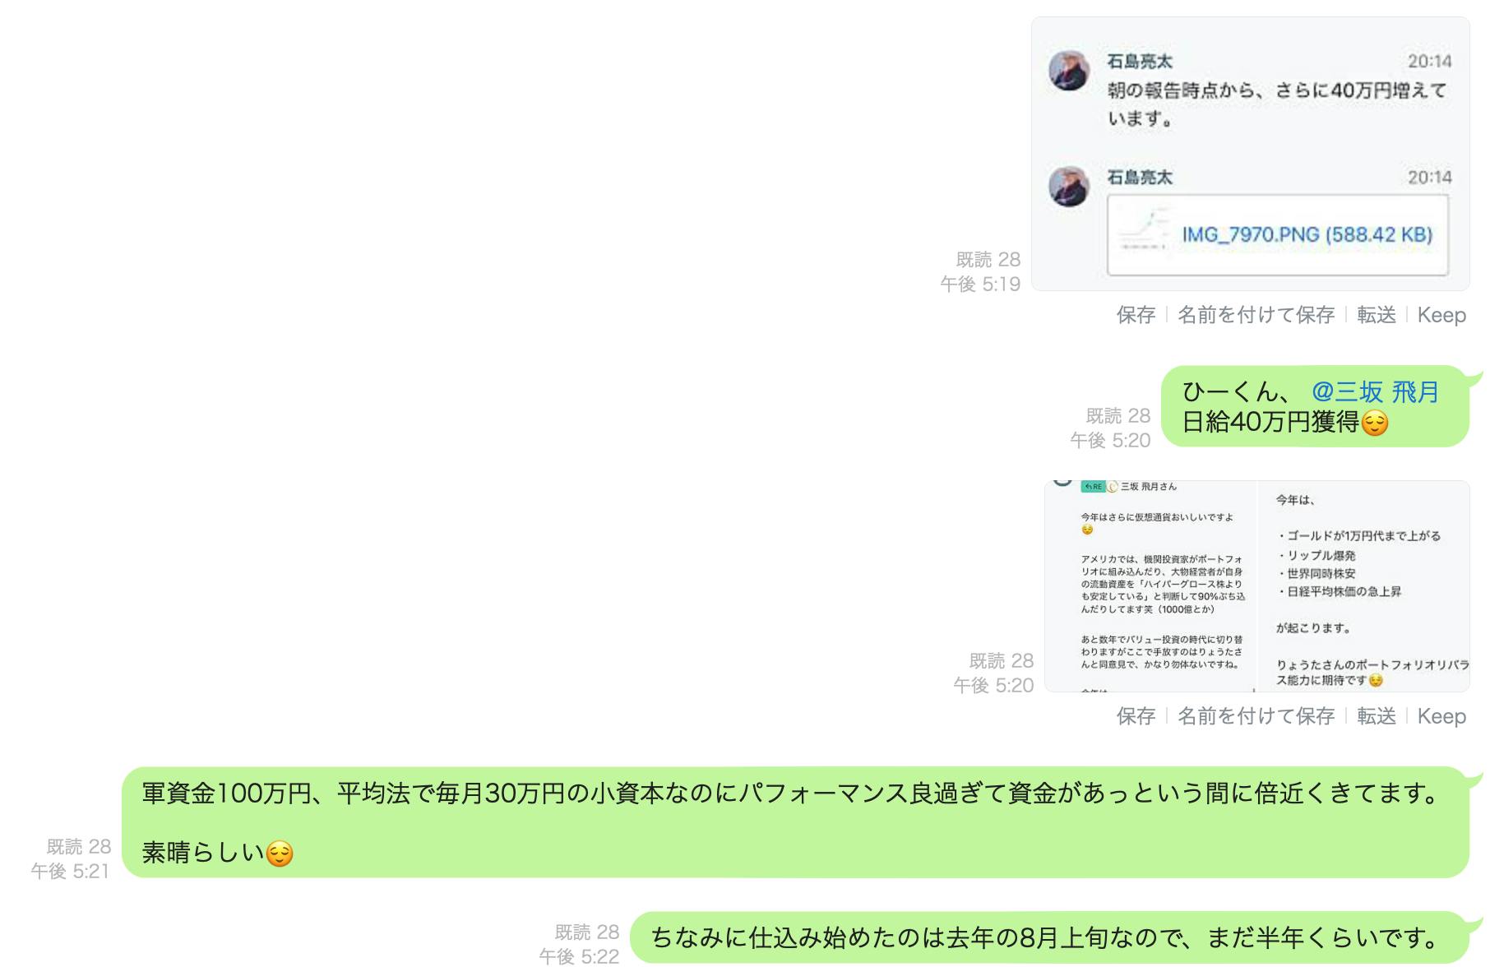The width and height of the screenshot is (1490, 967).
Task: Click the smiling emoji after 素晴らしい
Action: pyautogui.click(x=280, y=854)
